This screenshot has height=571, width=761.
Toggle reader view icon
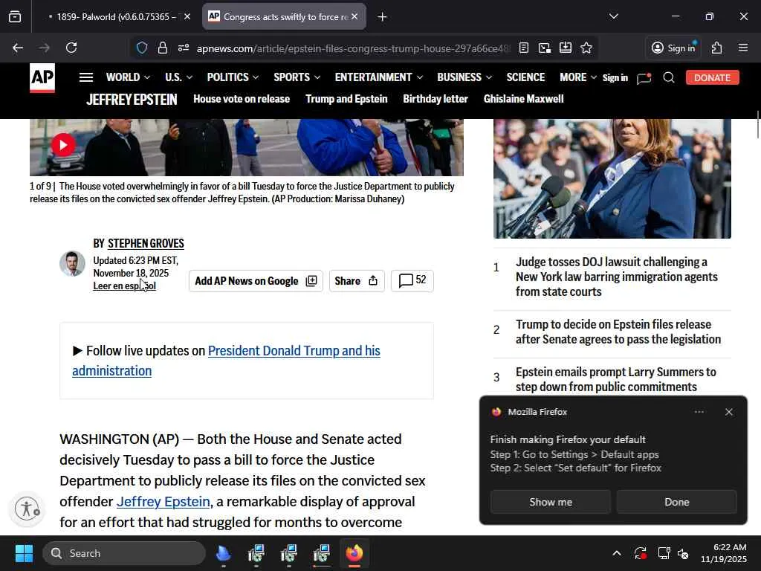(x=524, y=48)
